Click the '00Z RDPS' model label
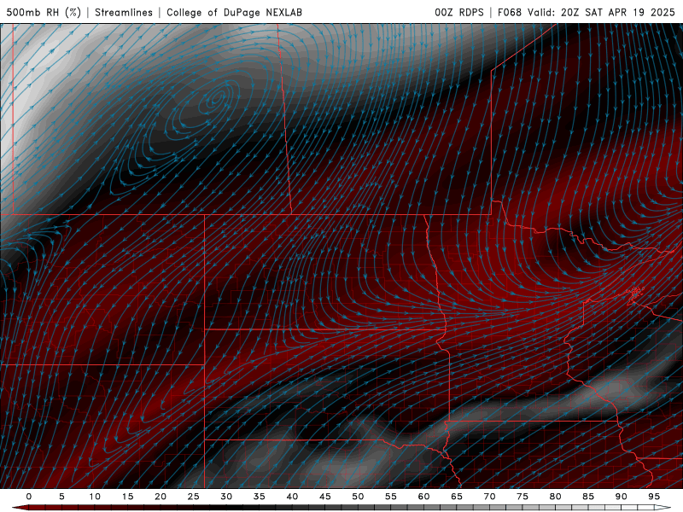683x512 pixels. click(459, 12)
